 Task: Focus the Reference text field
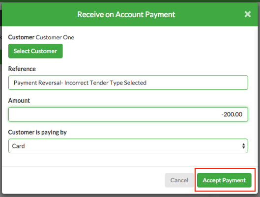tap(128, 83)
